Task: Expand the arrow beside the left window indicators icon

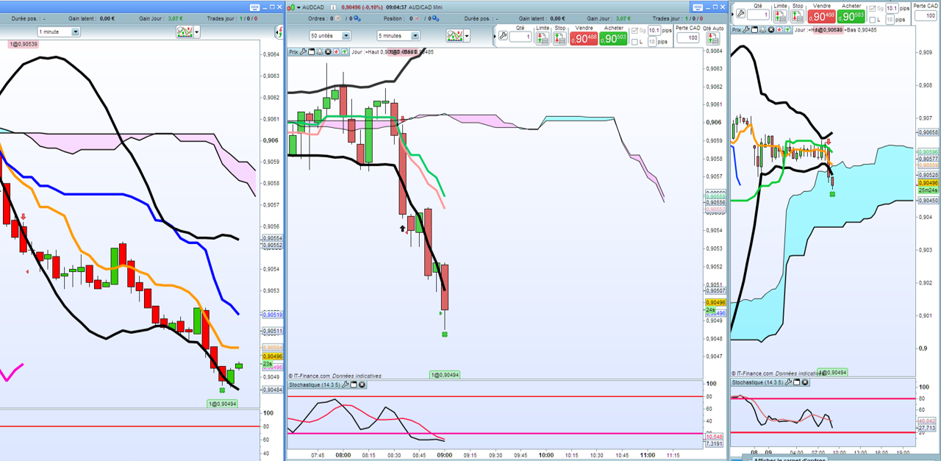Action: tap(196, 32)
